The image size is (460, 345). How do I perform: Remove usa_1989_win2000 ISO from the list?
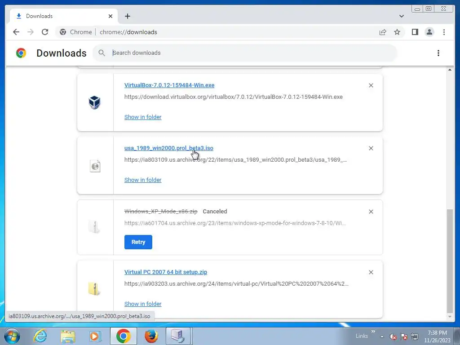[x=371, y=148]
